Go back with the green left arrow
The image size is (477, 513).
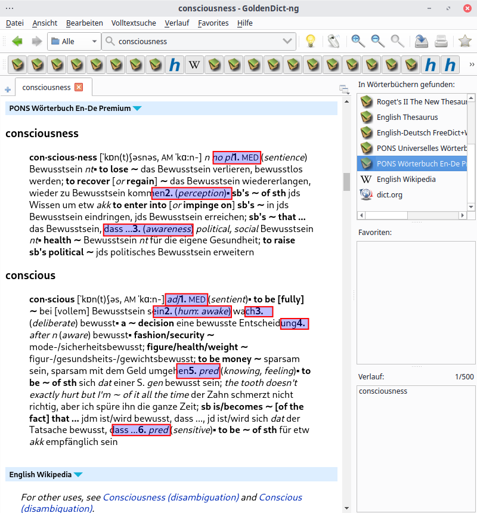[17, 42]
